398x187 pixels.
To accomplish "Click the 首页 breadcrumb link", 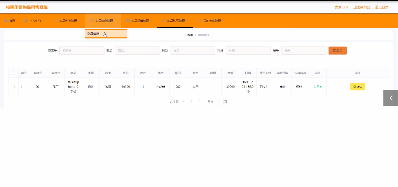I will [190, 35].
